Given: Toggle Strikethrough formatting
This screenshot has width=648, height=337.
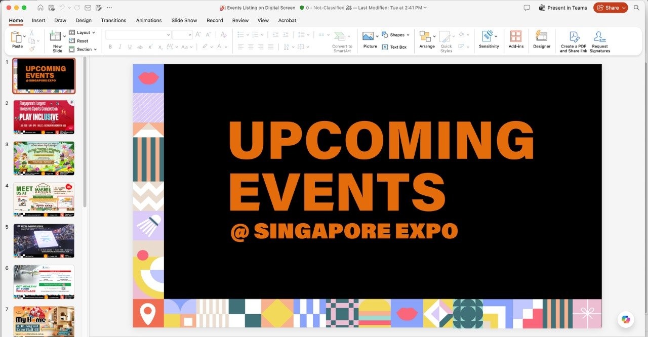Looking at the screenshot, I should click(x=140, y=47).
